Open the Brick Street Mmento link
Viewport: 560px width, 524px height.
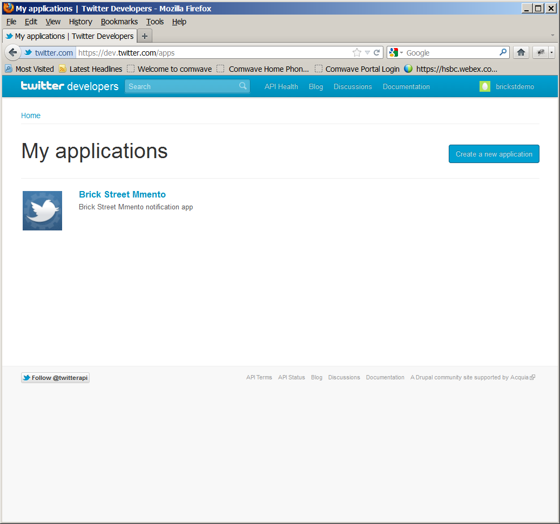122,194
